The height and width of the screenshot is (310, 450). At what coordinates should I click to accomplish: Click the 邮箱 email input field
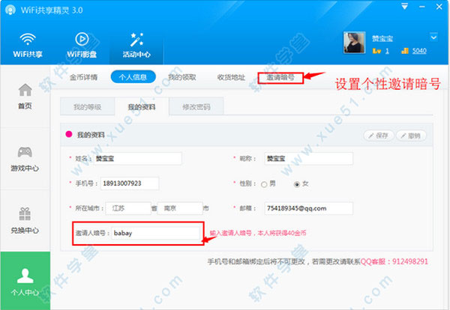click(x=308, y=208)
